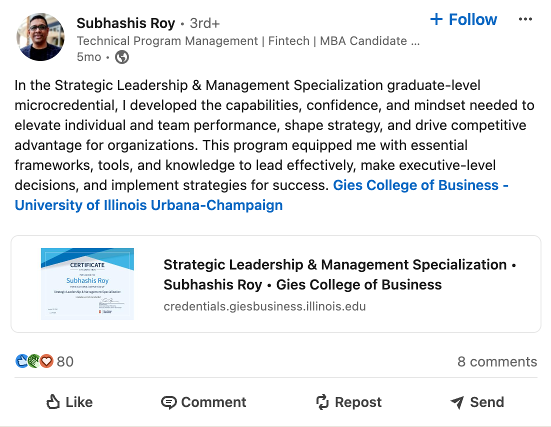Screen dimensions: 551x427
Task: Open the certificate thumbnail image
Action: (x=87, y=283)
